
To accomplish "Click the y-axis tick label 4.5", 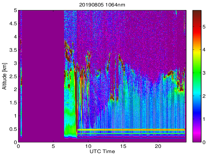I will coord(13,24).
